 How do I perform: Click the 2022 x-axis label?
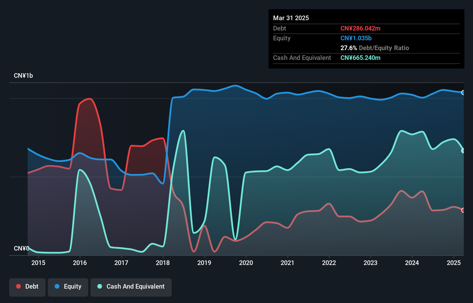click(x=329, y=263)
